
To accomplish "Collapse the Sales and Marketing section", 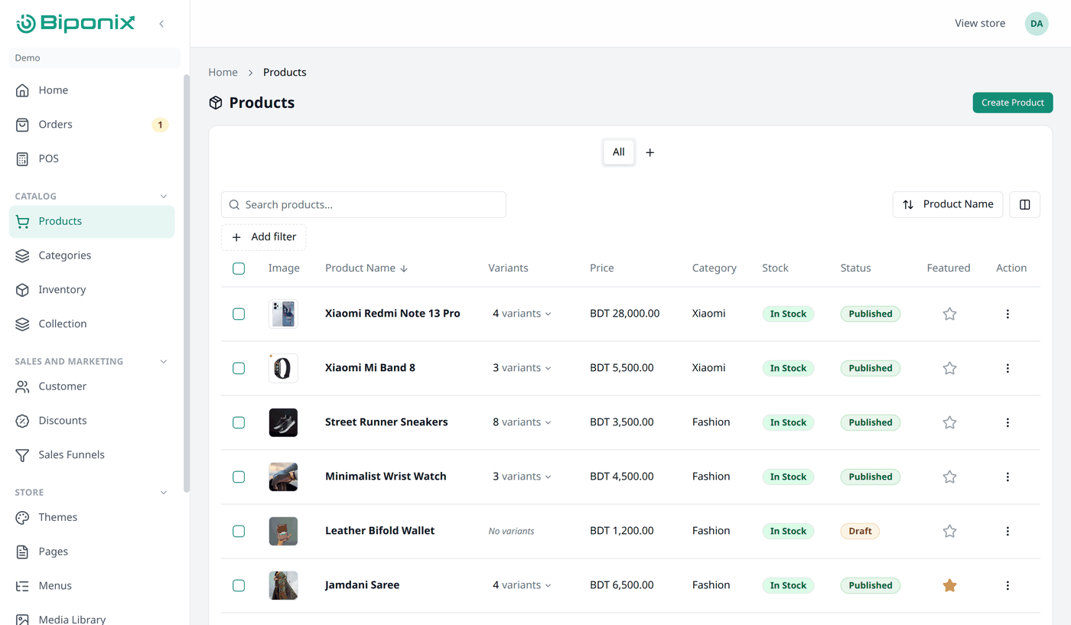I will tap(164, 362).
